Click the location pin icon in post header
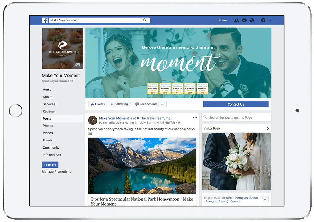The width and height of the screenshot is (314, 222). point(138,118)
